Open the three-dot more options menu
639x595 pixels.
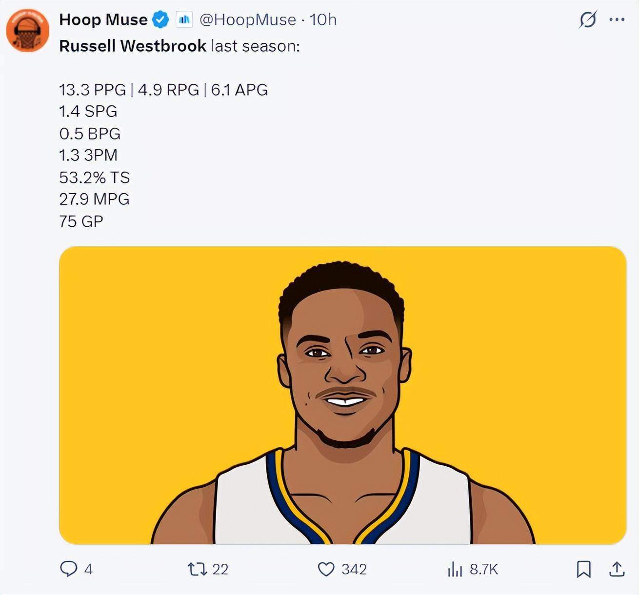coord(617,20)
